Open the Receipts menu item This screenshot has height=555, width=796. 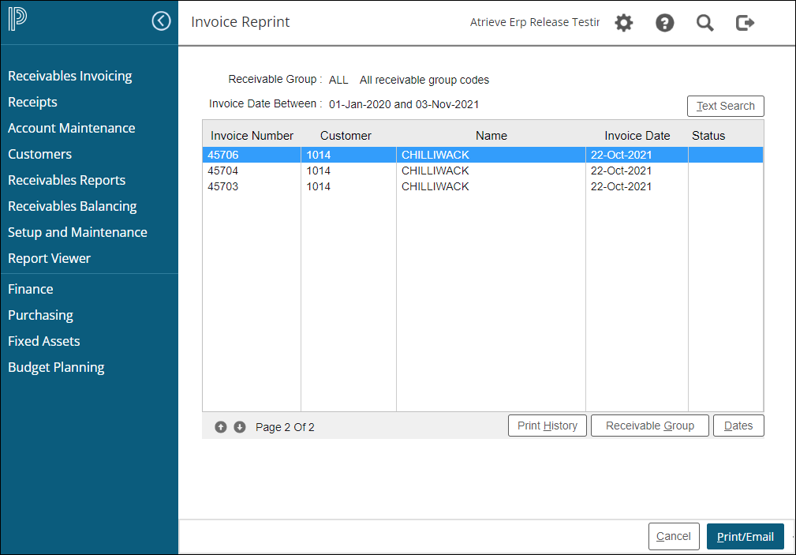point(32,102)
